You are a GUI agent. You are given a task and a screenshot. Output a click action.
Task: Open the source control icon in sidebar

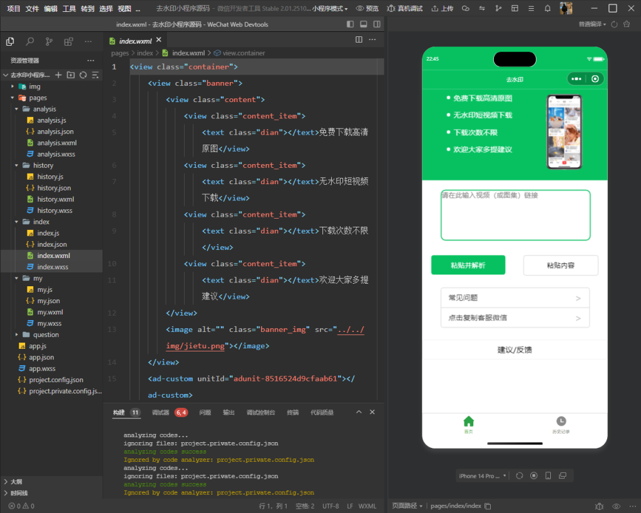tap(49, 41)
